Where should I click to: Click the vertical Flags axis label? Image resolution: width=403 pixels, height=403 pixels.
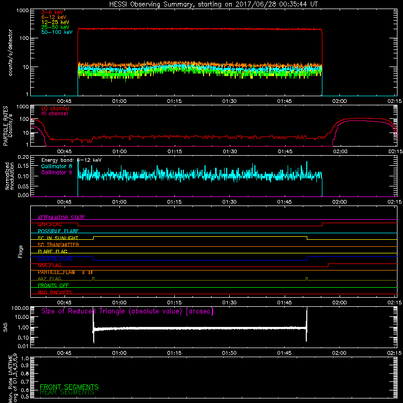pos(20,251)
